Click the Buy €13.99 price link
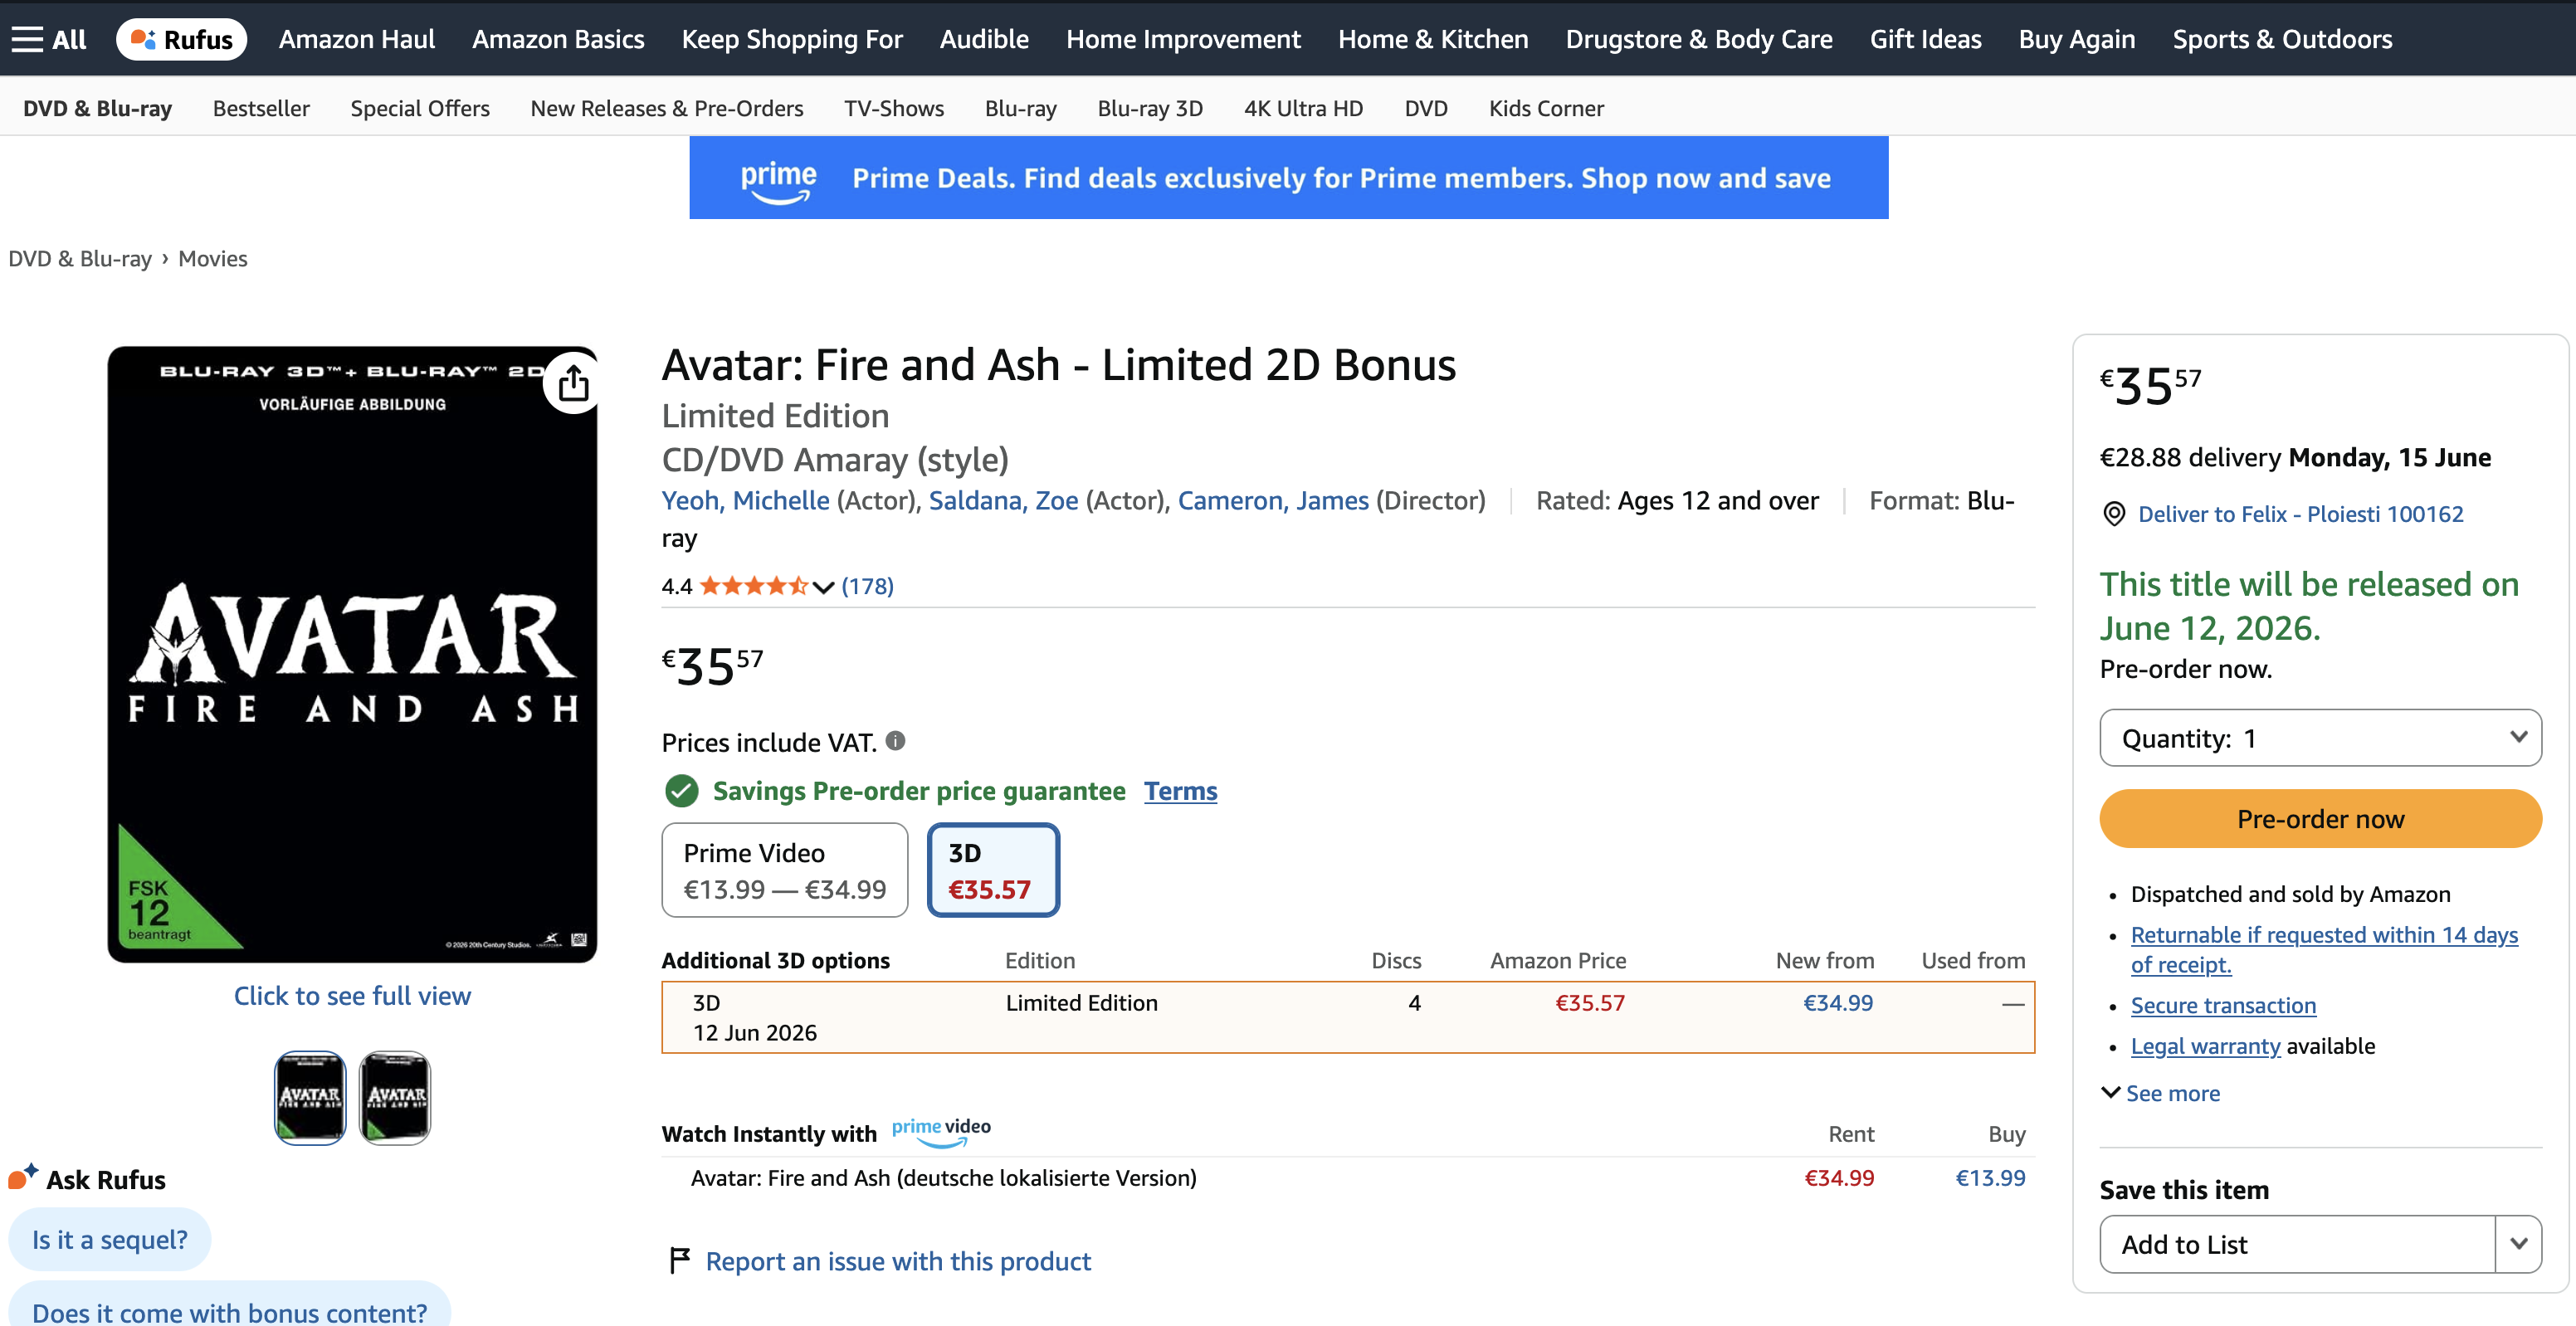The image size is (2576, 1326). coord(1990,1178)
